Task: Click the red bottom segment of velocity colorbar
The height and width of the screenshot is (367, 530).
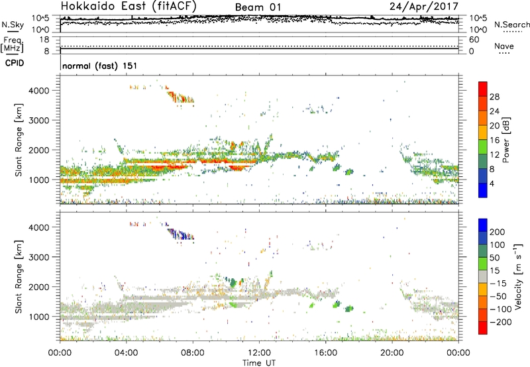Action: 483,328
